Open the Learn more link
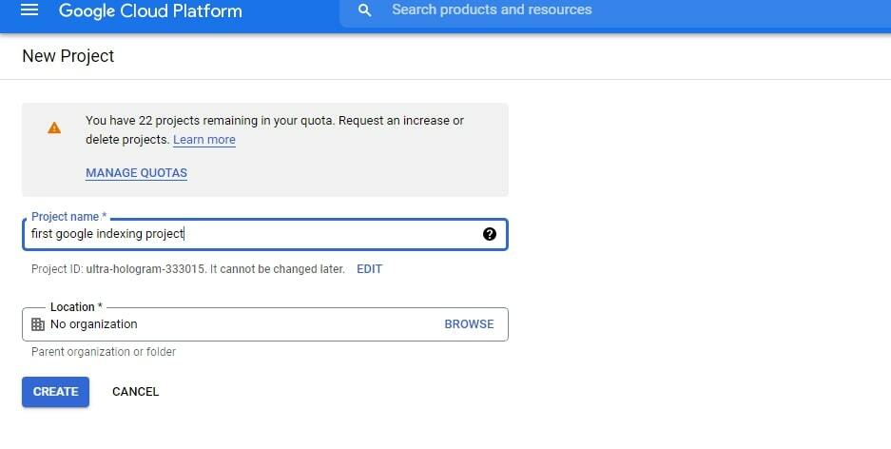This screenshot has height=449, width=891. coord(204,140)
